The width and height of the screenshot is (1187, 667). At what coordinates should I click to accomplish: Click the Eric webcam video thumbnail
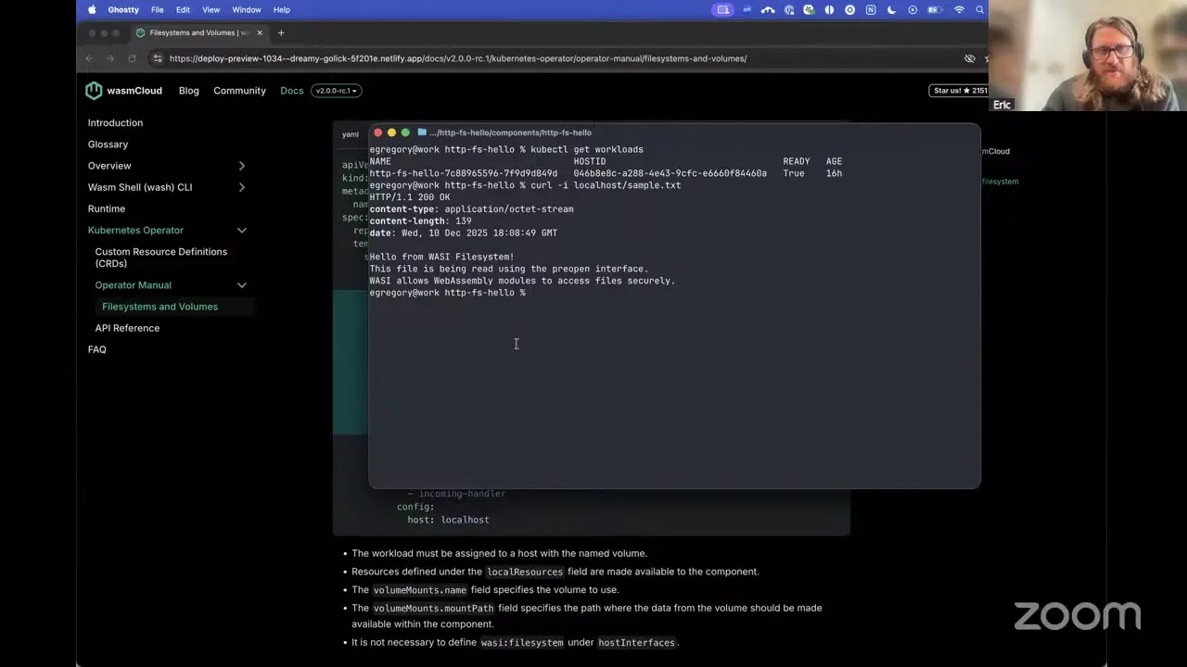tap(1088, 56)
